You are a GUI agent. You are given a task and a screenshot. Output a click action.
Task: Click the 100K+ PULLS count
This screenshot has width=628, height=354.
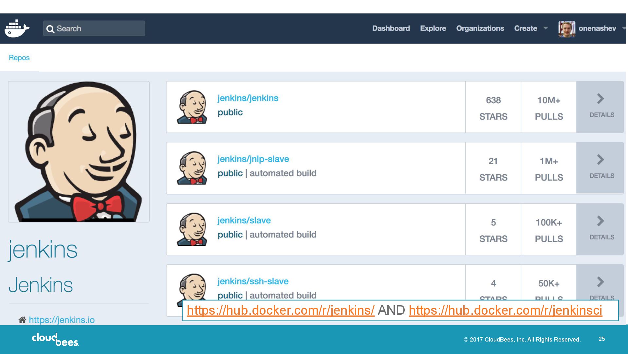click(549, 230)
